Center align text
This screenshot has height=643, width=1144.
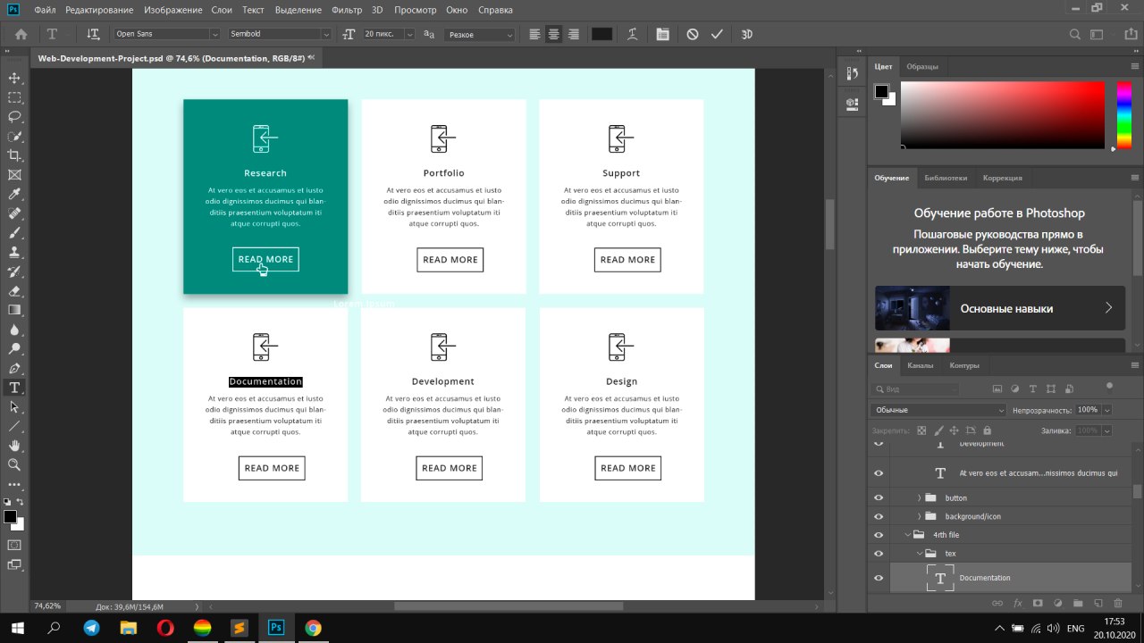554,34
